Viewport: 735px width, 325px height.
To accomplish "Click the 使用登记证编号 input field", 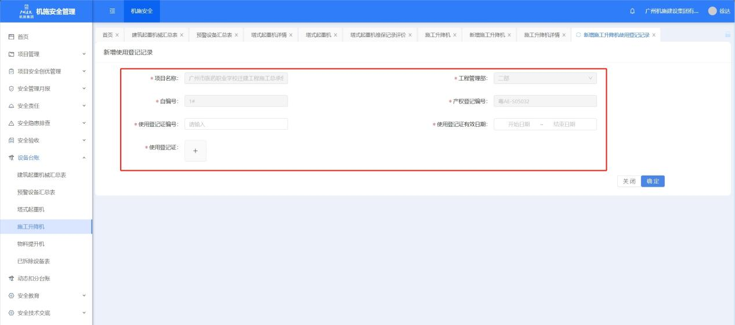I will 236,124.
